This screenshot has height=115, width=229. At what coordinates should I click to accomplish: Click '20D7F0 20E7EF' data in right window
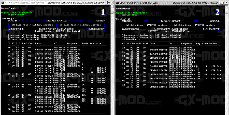(x=159, y=54)
